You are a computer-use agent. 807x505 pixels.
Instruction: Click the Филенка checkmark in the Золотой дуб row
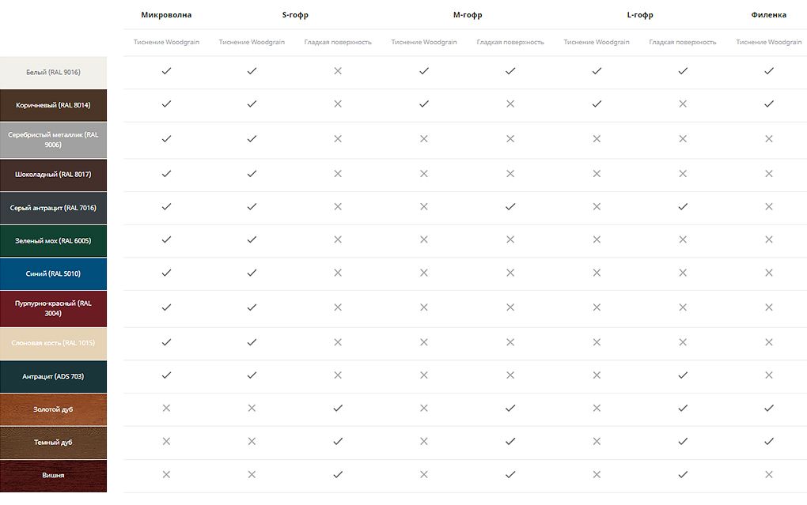(768, 409)
